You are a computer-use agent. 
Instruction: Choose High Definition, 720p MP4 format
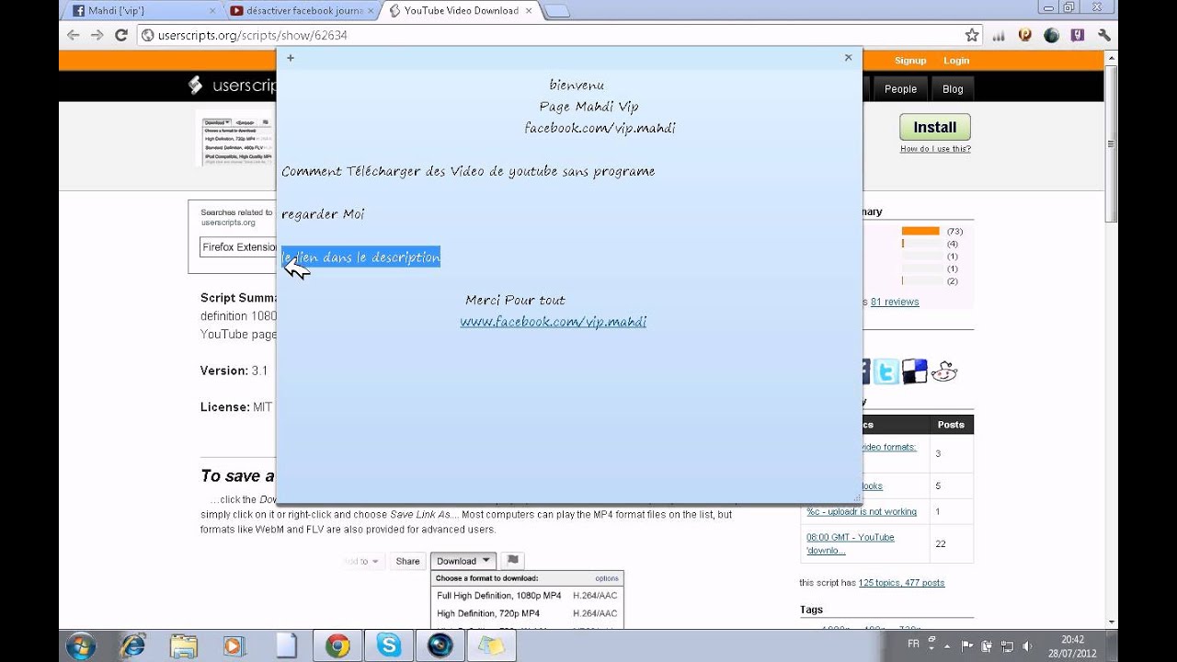tap(527, 613)
